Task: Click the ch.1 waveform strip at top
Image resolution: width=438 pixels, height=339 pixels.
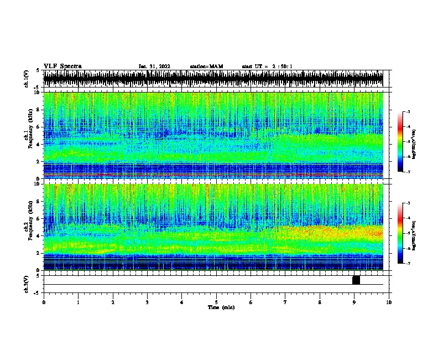Action: click(213, 79)
